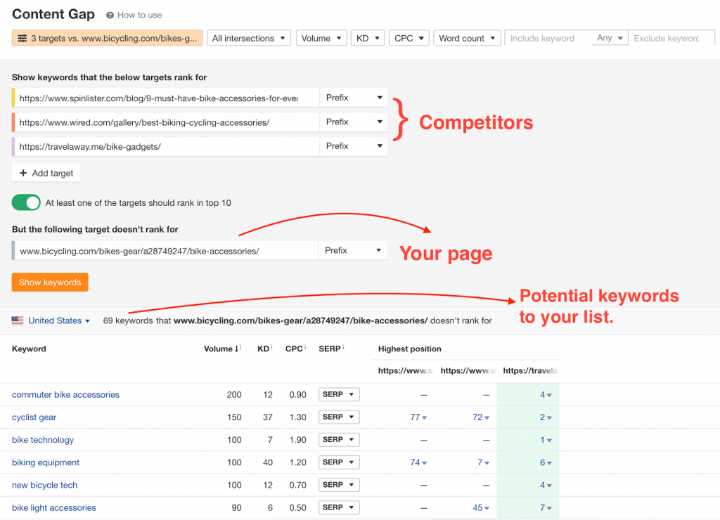
Task: Click volume value 200 for commuter bike accessories
Action: [234, 395]
